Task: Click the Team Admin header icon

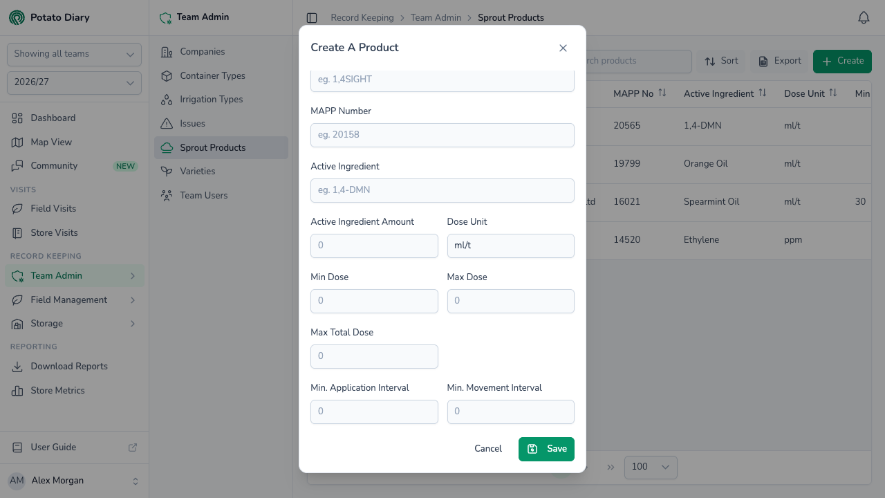Action: (x=165, y=18)
